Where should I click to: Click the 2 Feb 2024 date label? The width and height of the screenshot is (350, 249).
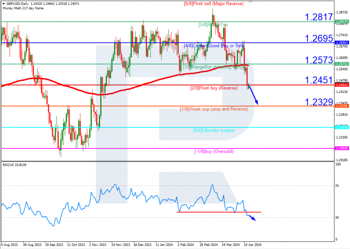(186, 245)
